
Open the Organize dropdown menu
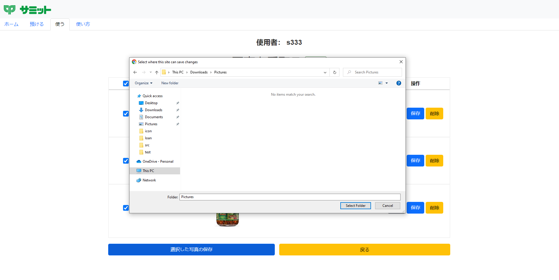144,83
